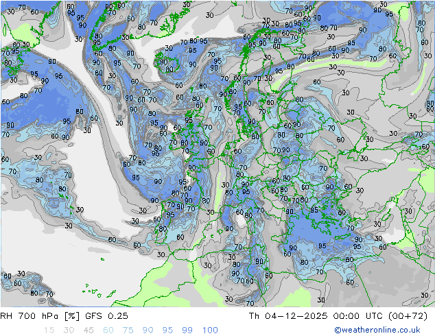This screenshot has width=435, height=336.
Task: Click legend value 60 in the color scale
Action: point(108,331)
